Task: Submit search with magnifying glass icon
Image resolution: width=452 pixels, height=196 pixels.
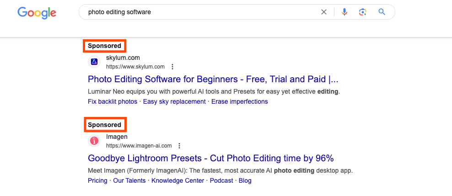Action: click(x=382, y=12)
